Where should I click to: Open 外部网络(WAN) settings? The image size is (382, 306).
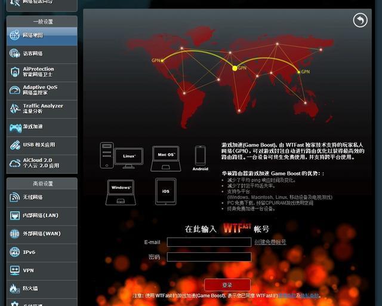(42, 234)
